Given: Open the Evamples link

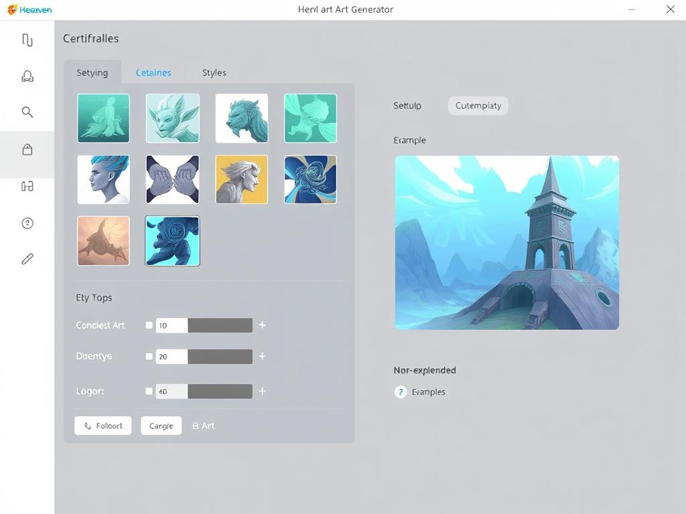Looking at the screenshot, I should click(428, 392).
